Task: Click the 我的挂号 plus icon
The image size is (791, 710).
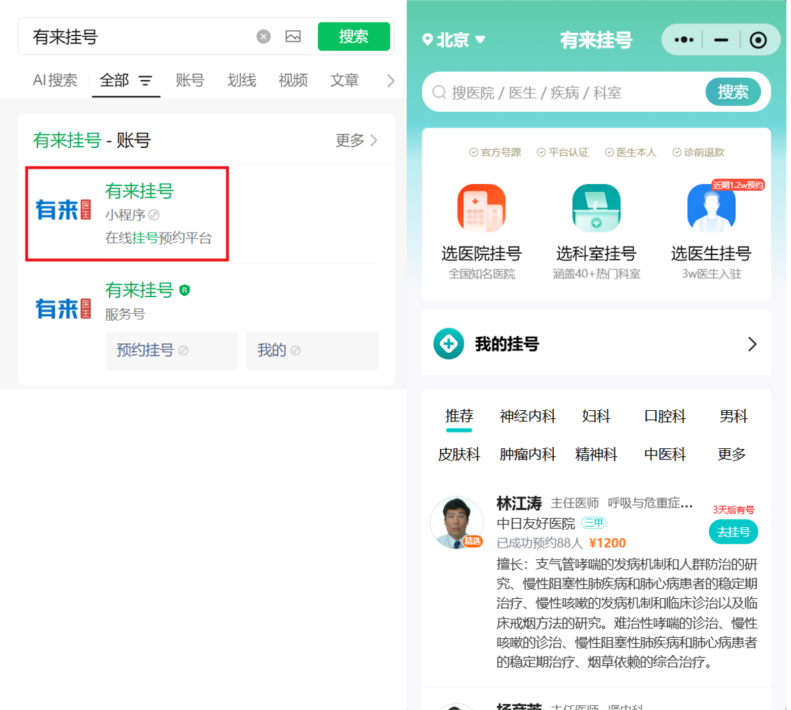Action: [x=449, y=344]
